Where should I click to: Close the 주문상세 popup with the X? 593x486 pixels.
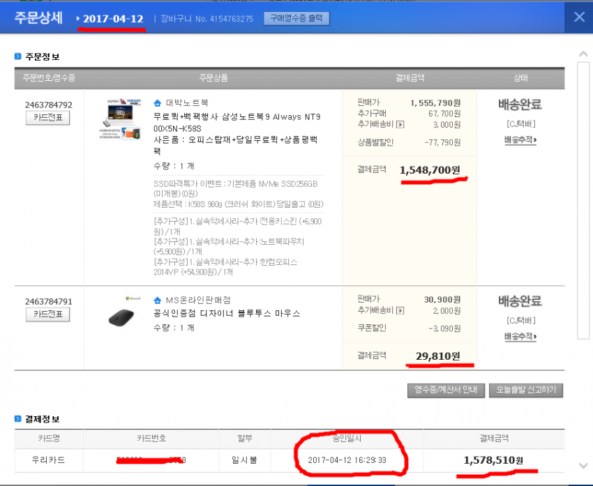tap(579, 17)
